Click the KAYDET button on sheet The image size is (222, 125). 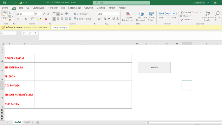point(154,67)
